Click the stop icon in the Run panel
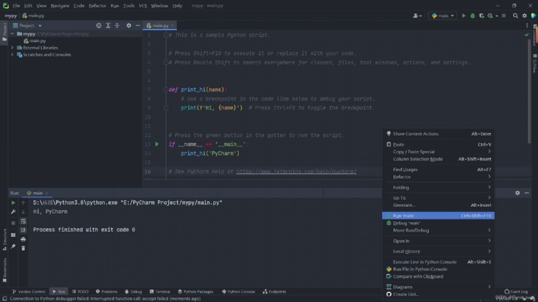The image size is (538, 302). point(13,223)
